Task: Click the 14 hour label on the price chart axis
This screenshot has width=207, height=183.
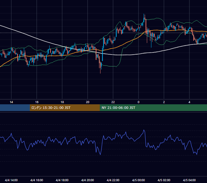Action: (x=11, y=102)
